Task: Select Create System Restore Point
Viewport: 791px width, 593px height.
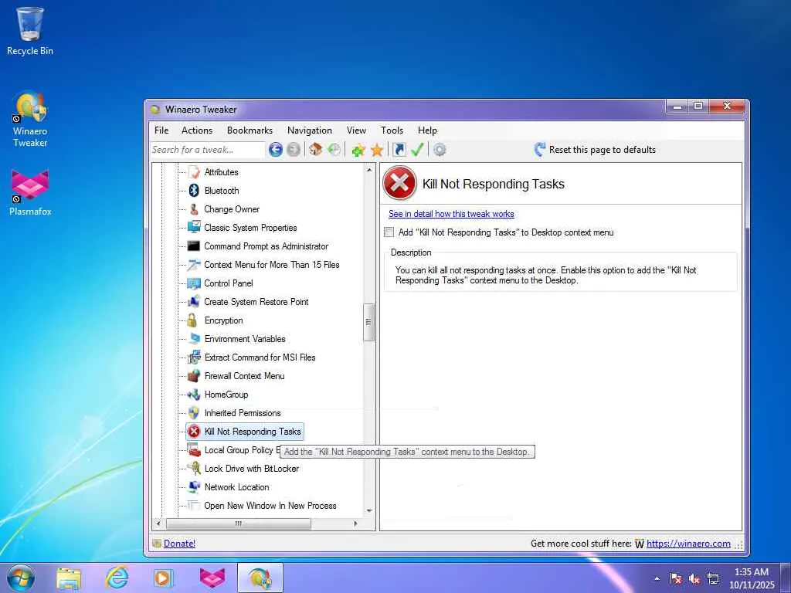Action: coord(256,302)
